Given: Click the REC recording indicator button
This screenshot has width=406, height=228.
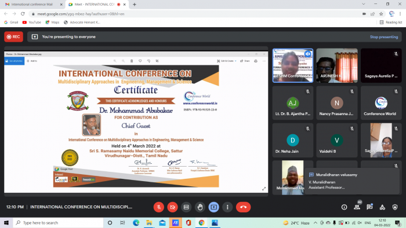Looking at the screenshot, I should click(14, 36).
